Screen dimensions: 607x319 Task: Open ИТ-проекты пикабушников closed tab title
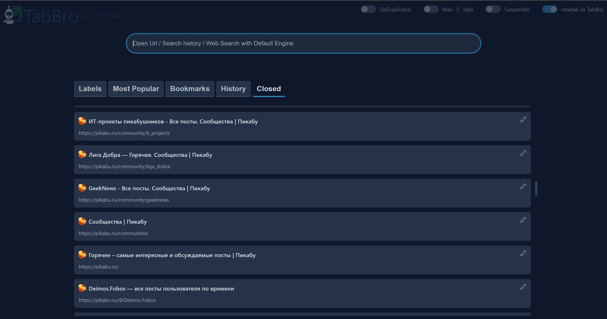(173, 122)
